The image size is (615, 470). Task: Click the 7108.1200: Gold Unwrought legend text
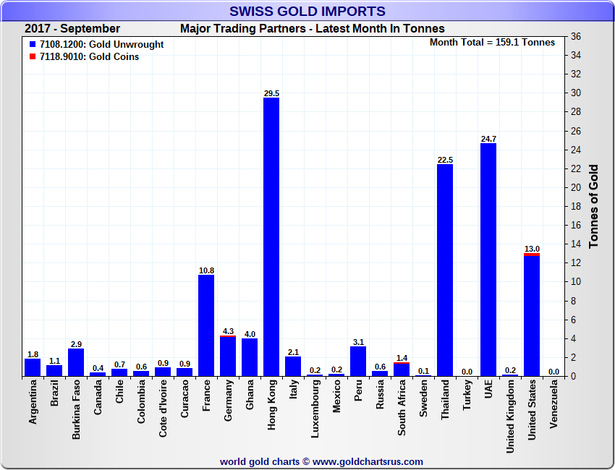101,45
